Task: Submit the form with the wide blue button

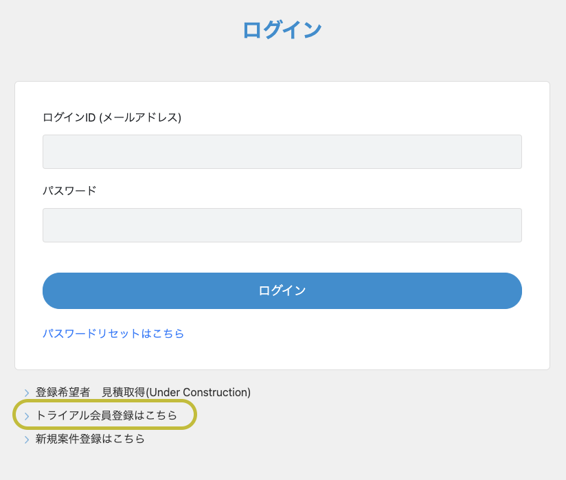Action: point(282,290)
